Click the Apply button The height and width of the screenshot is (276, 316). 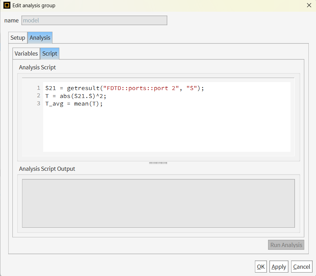279,267
